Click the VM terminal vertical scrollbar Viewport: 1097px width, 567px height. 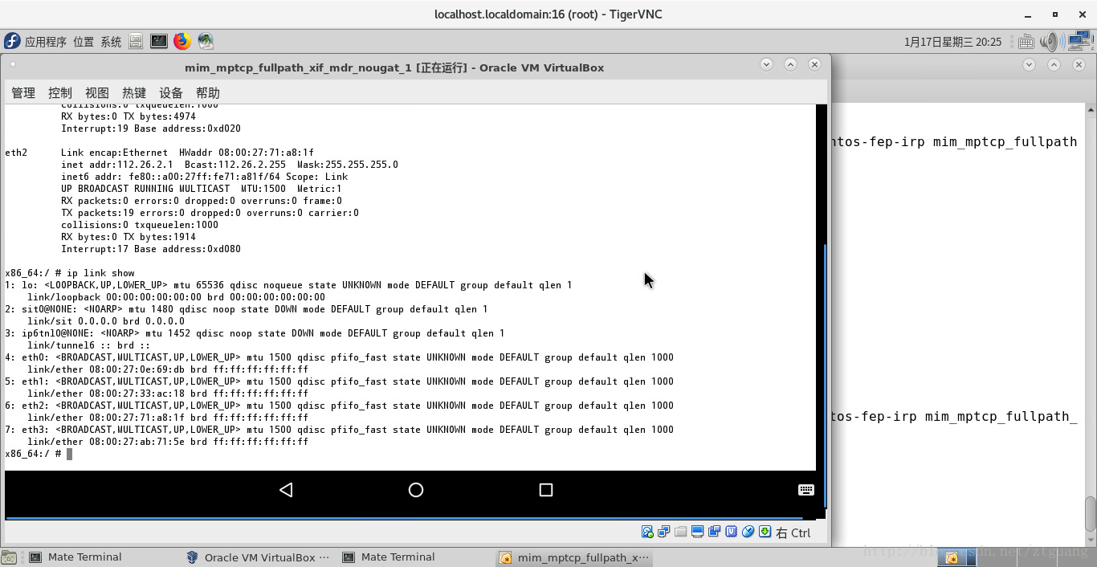click(x=824, y=377)
